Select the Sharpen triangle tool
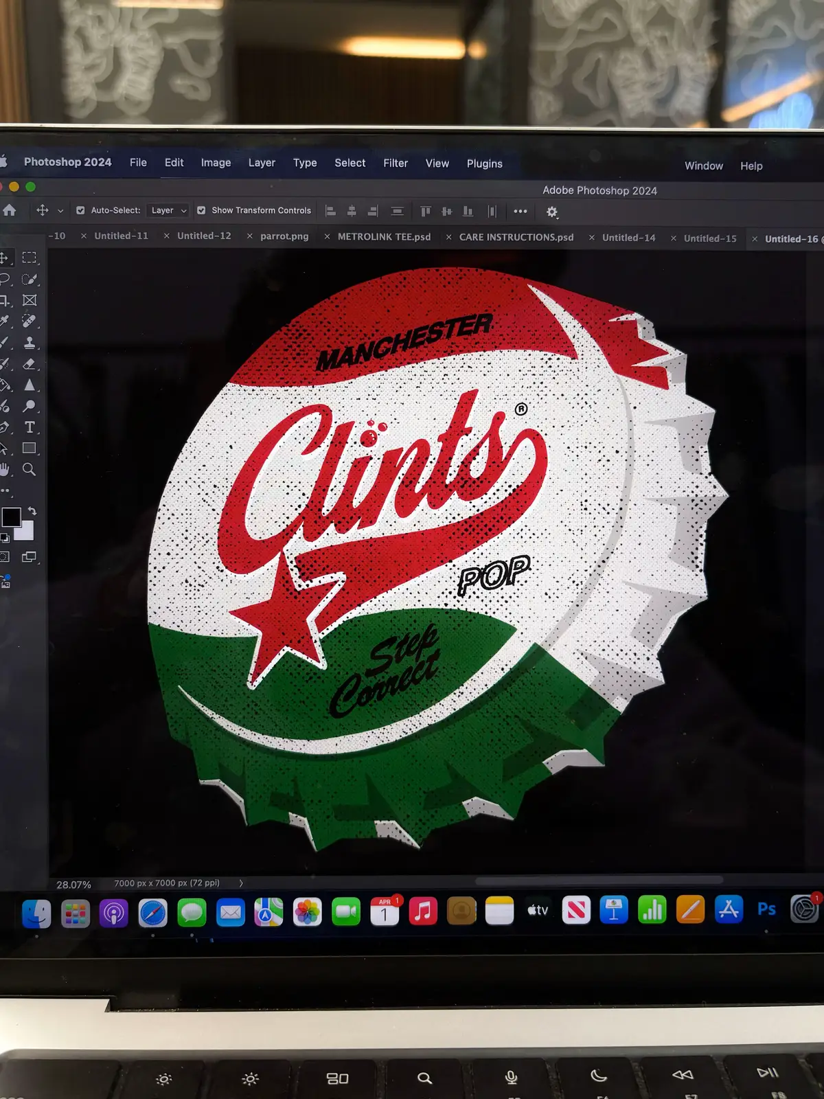This screenshot has width=824, height=1099. pyautogui.click(x=30, y=385)
